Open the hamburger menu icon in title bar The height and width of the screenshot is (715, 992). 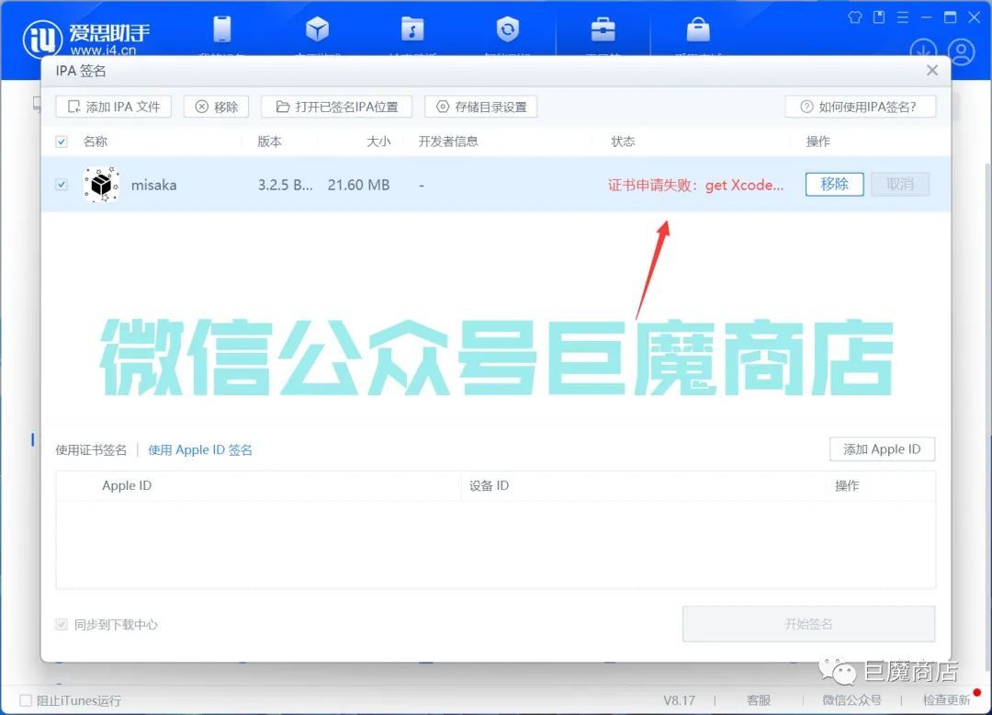click(903, 17)
